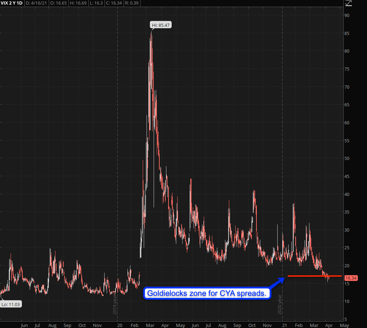Click the O: 16.65 open value readout
This screenshot has height=328, width=367.
59,3
